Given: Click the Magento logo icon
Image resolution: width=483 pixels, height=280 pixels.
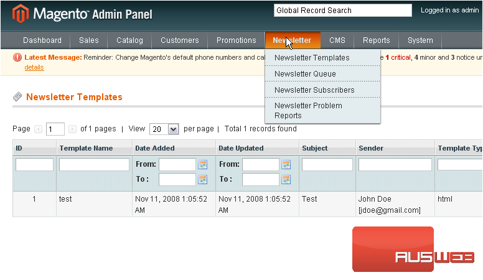Looking at the screenshot, I should (21, 14).
